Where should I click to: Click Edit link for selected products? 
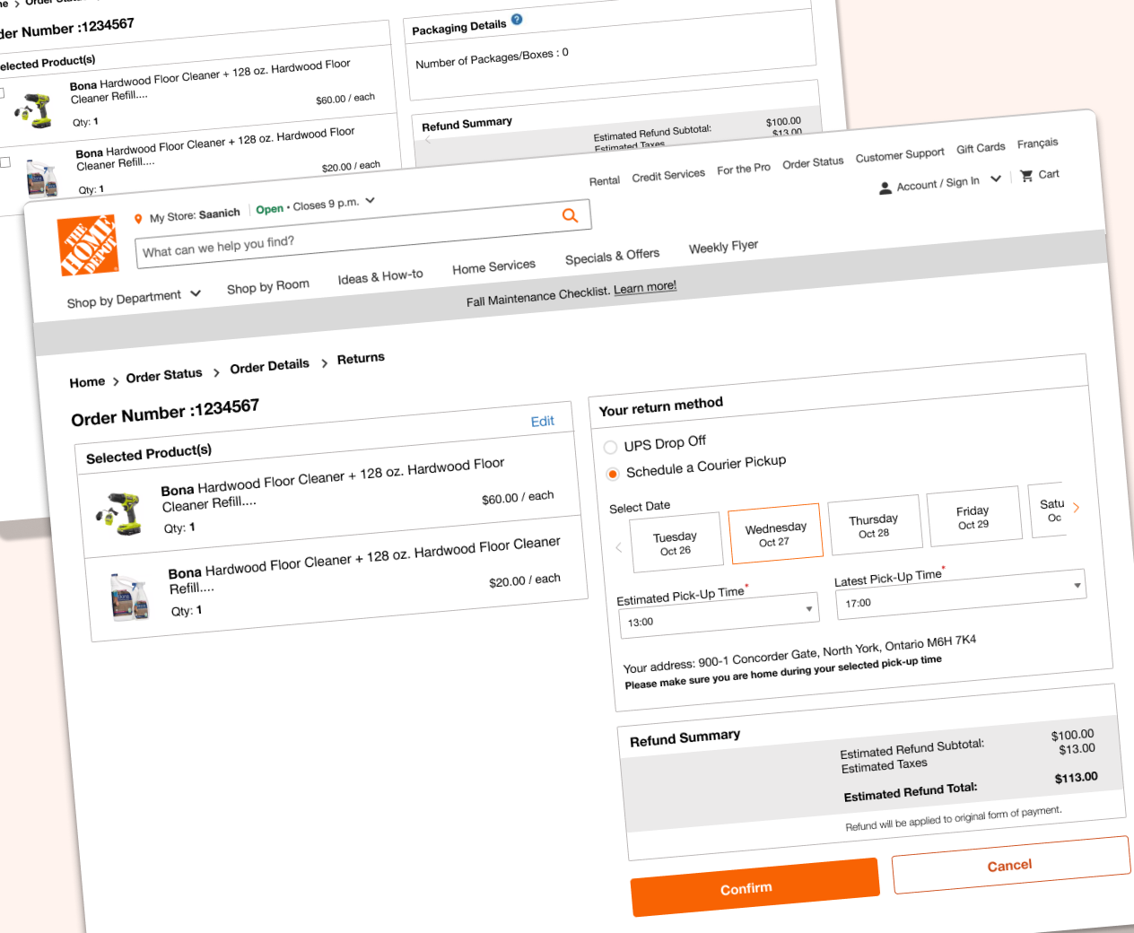542,421
